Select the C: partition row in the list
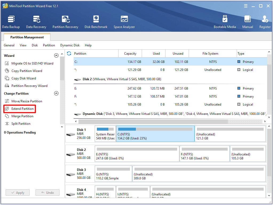The height and width of the screenshot is (205, 273). point(170,62)
